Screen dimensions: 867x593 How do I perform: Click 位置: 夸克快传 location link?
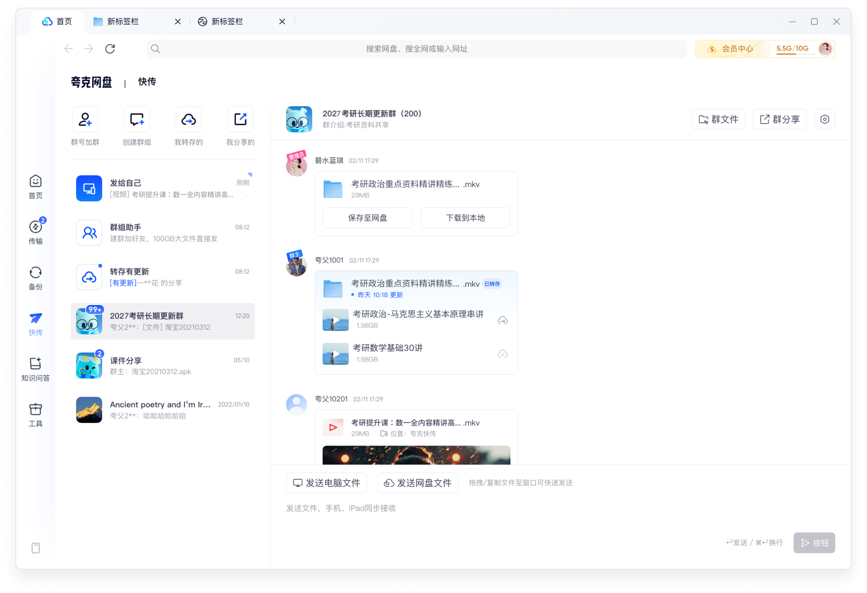[408, 434]
